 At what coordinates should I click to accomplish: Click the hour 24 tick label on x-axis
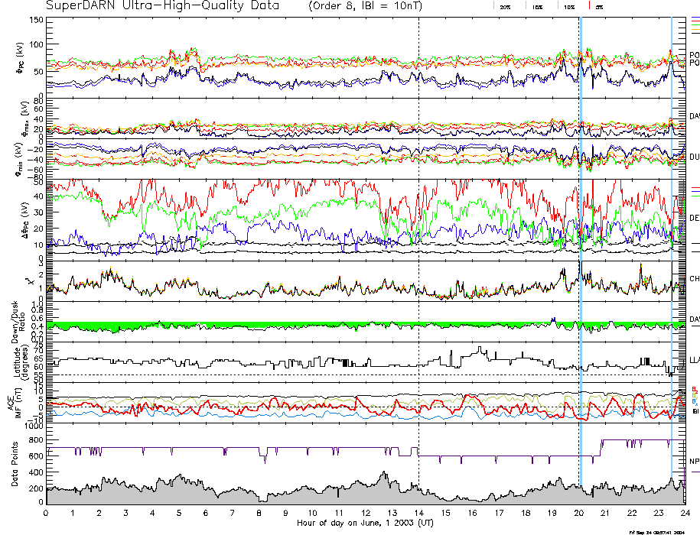685,513
